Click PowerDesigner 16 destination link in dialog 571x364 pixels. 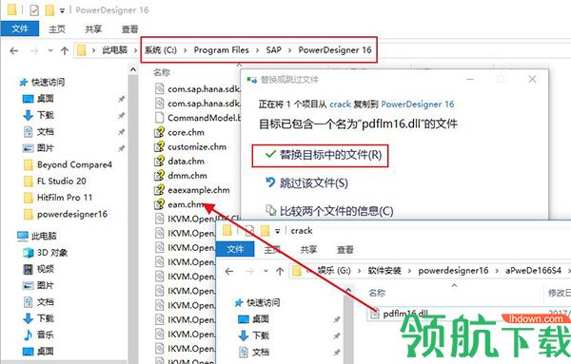pos(418,105)
